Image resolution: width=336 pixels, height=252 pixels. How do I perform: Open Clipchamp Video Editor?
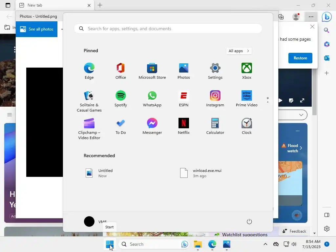tap(89, 129)
